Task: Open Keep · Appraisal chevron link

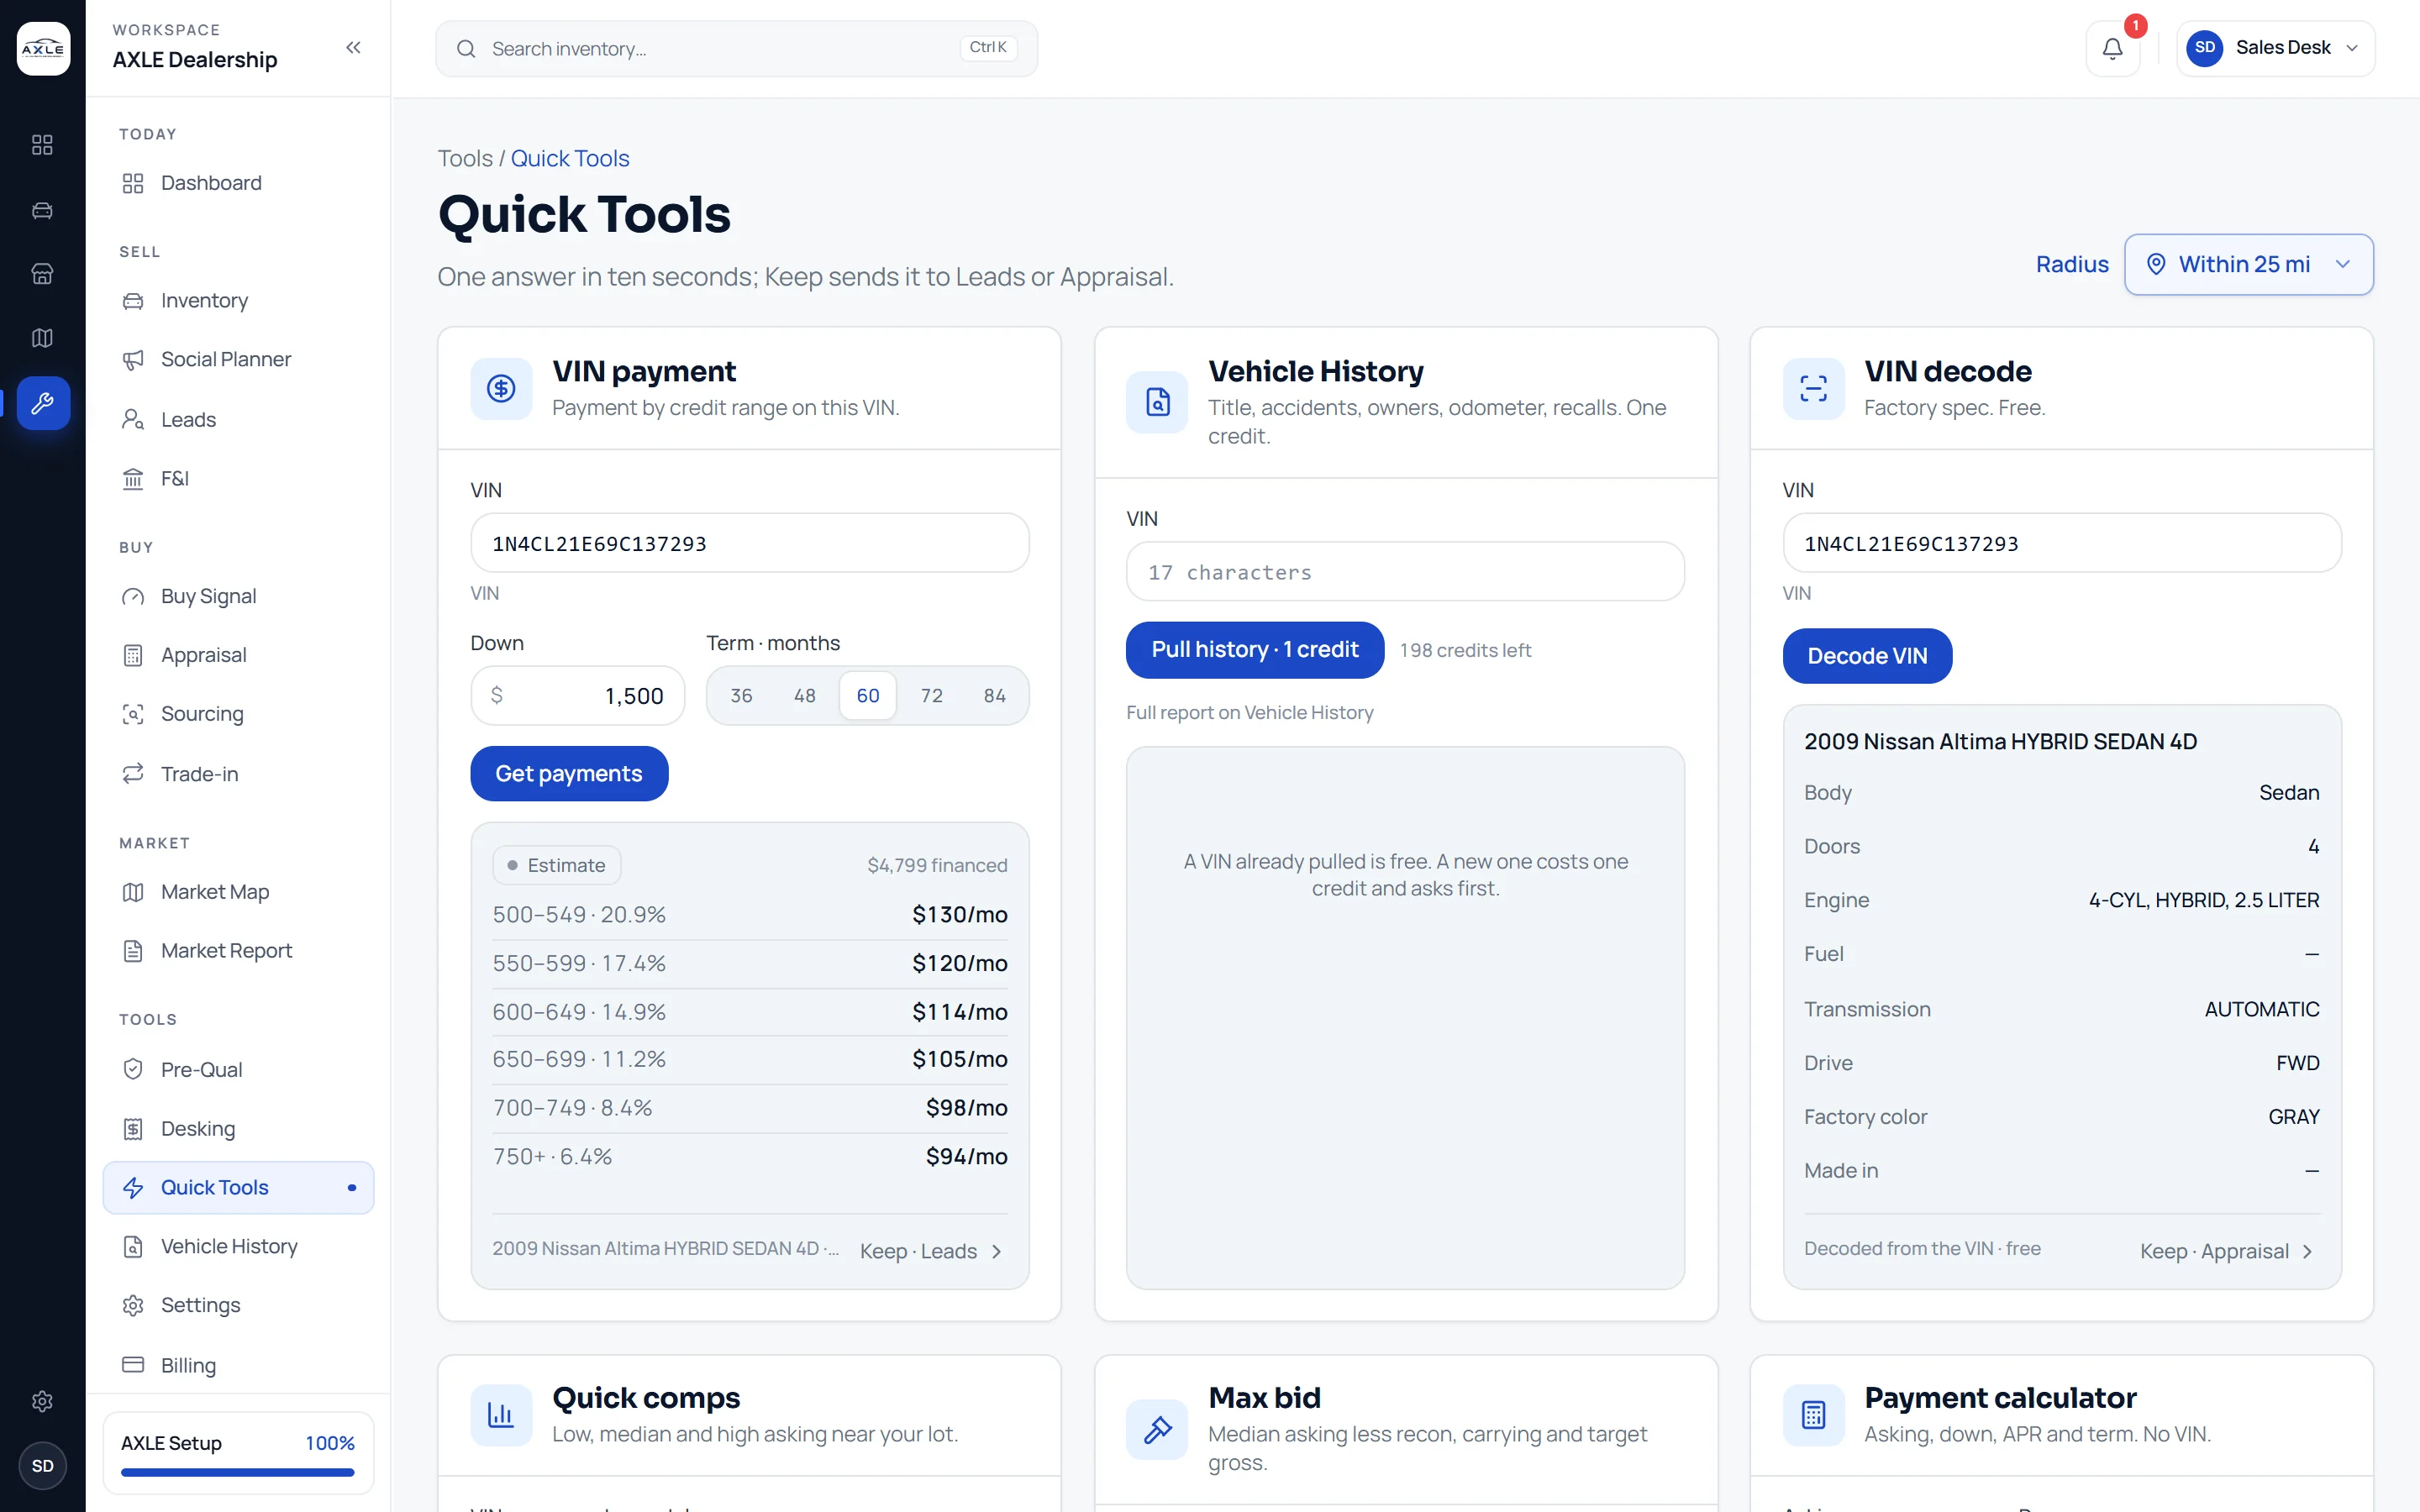Action: click(x=2227, y=1251)
